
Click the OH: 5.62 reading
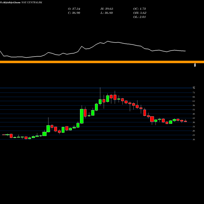140,13
